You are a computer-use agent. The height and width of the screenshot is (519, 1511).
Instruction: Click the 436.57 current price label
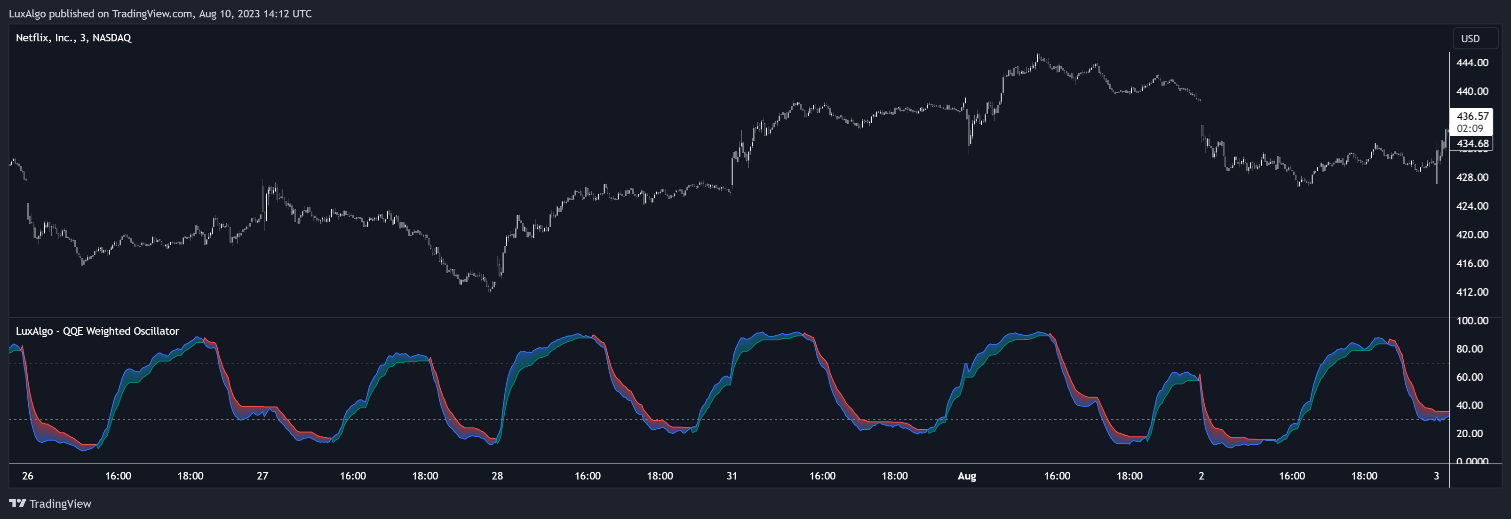pos(1472,116)
